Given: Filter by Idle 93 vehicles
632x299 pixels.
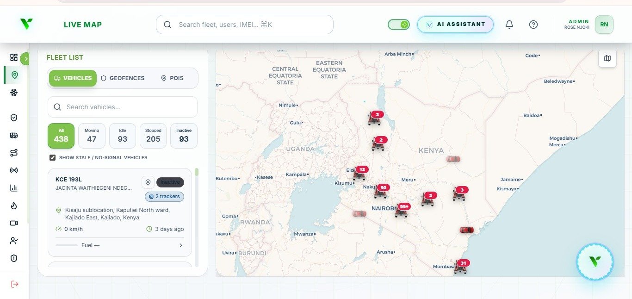Looking at the screenshot, I should click(123, 136).
